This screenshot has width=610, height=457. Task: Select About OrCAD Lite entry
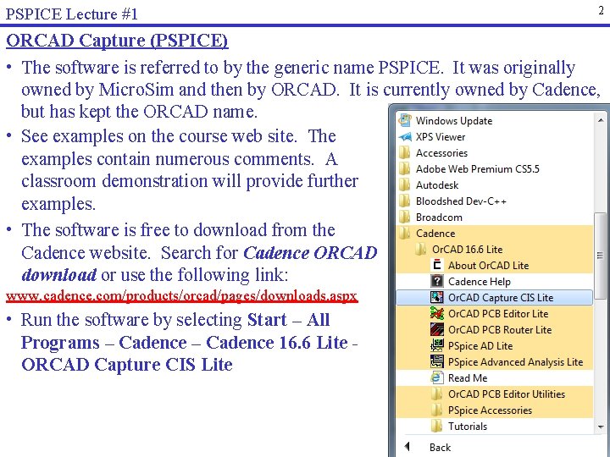tap(495, 265)
